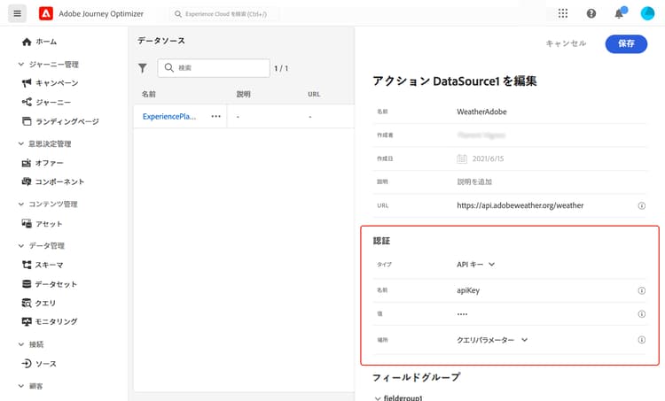Edit the name field WeatherAdobe

pyautogui.click(x=481, y=112)
